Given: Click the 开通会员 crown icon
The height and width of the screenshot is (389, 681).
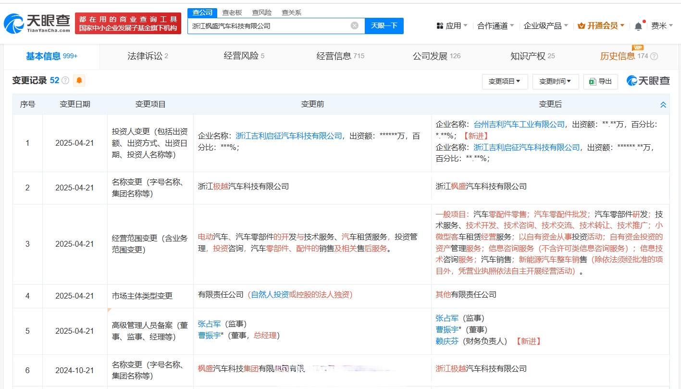Looking at the screenshot, I should point(581,25).
